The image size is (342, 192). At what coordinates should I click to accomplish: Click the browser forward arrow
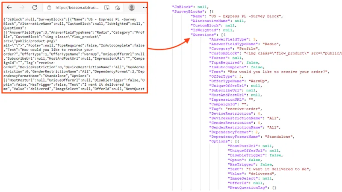coord(22,7)
